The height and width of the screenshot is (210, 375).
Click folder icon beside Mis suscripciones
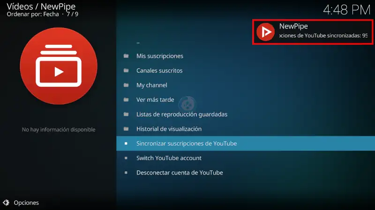point(126,56)
